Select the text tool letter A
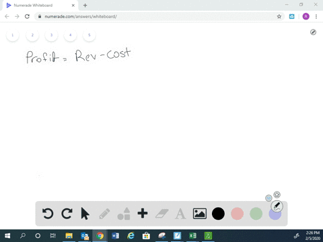The image size is (323, 242). tap(180, 214)
